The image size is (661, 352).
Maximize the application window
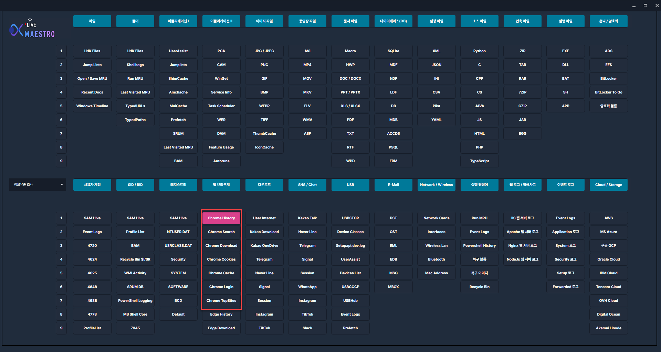coord(645,5)
